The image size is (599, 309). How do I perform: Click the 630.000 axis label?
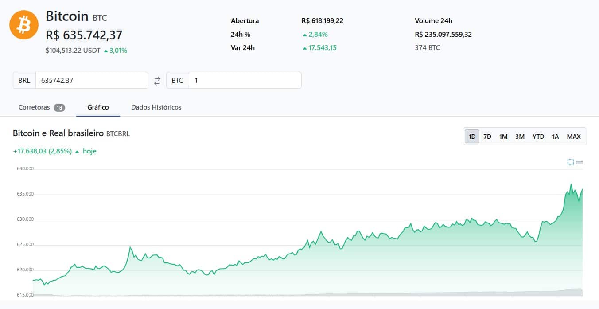click(x=25, y=219)
